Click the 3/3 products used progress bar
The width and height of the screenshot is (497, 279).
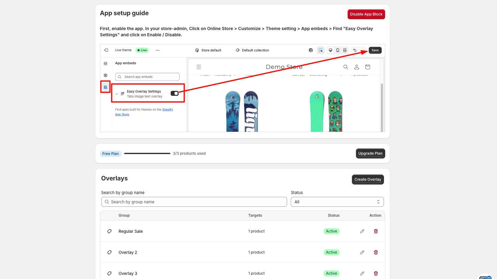coord(147,153)
